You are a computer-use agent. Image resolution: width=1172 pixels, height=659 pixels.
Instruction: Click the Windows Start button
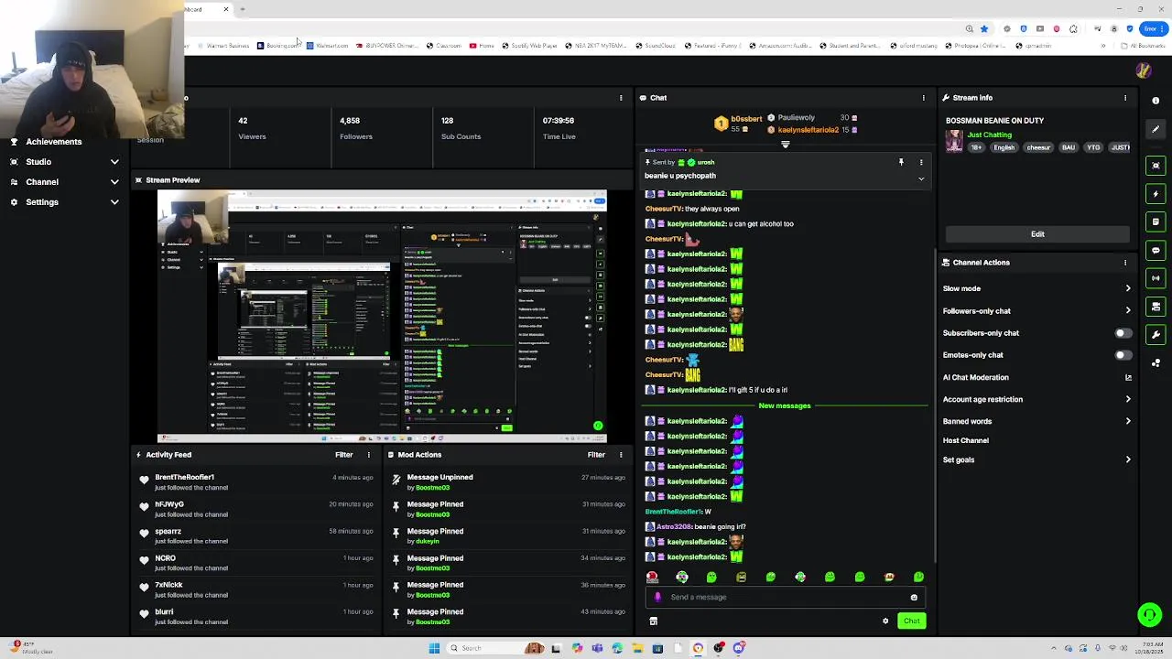pyautogui.click(x=434, y=648)
